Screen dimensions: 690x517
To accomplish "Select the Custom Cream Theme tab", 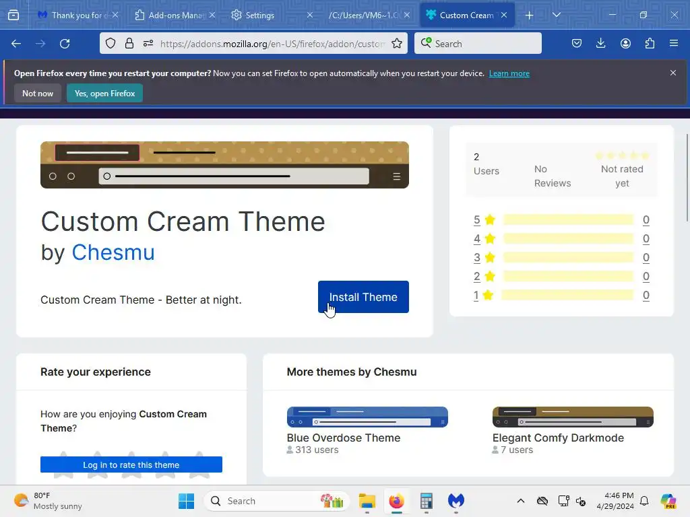I will 467,15.
